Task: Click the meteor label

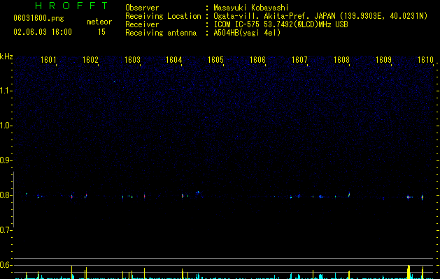Action: tap(99, 22)
